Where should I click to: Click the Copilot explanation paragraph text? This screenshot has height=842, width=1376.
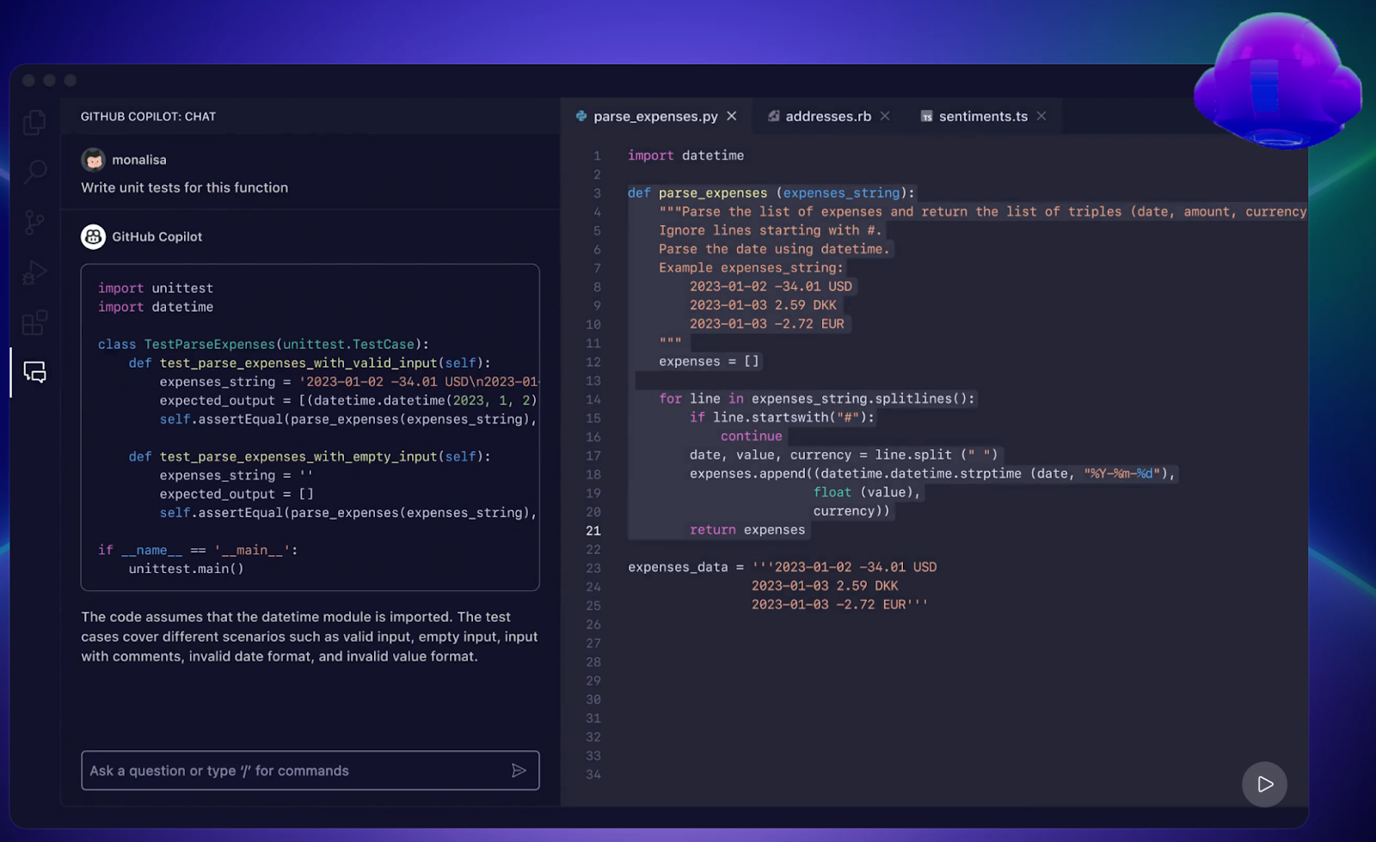[310, 637]
